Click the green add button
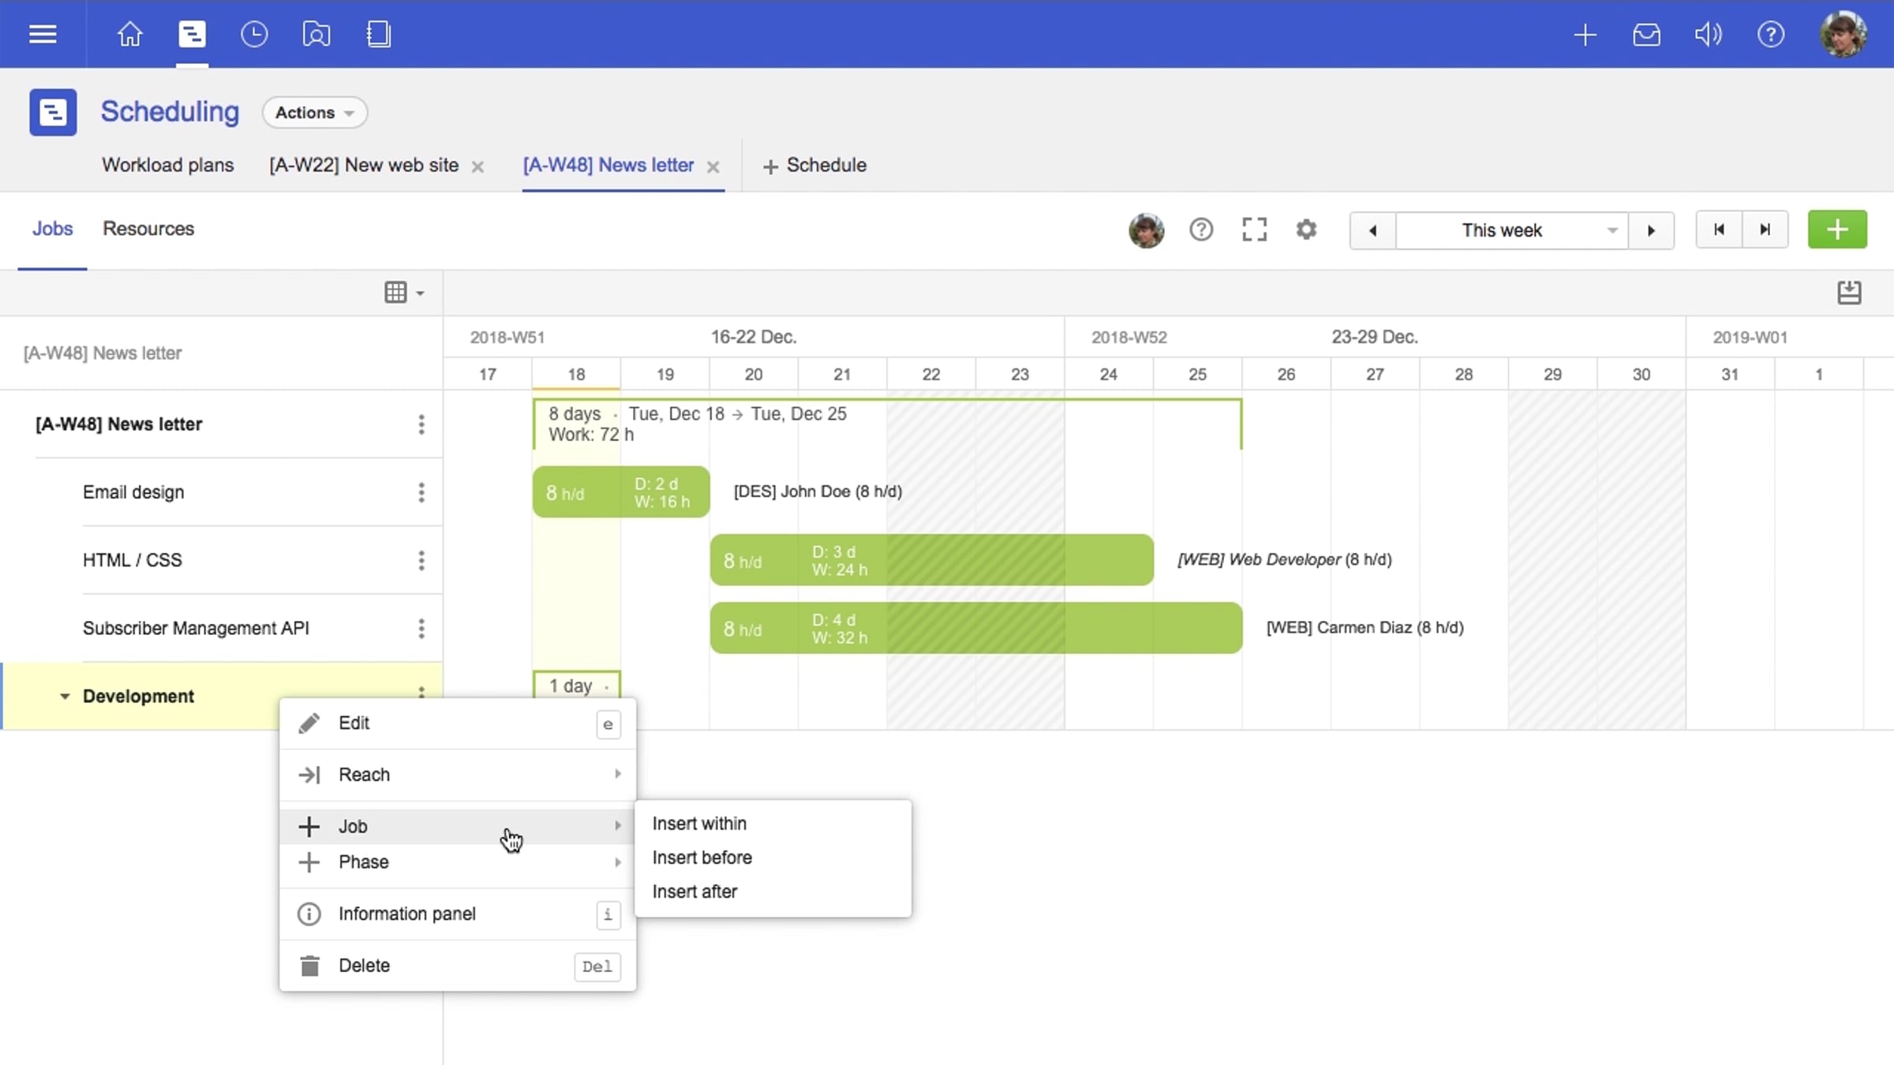 tap(1836, 230)
